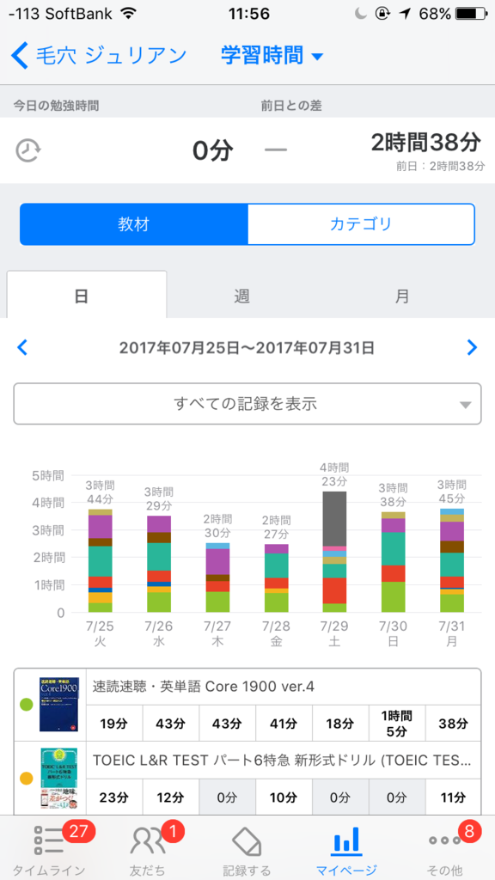Tap the 7/31 月 chart bar
The height and width of the screenshot is (880, 495).
(x=452, y=560)
